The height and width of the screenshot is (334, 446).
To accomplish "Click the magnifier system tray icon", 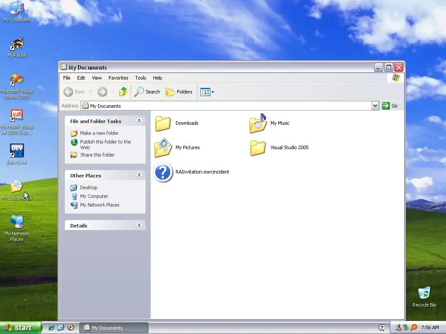I will pyautogui.click(x=414, y=328).
